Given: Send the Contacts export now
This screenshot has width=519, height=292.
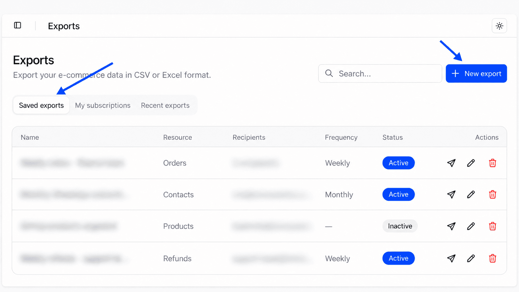Looking at the screenshot, I should point(451,195).
